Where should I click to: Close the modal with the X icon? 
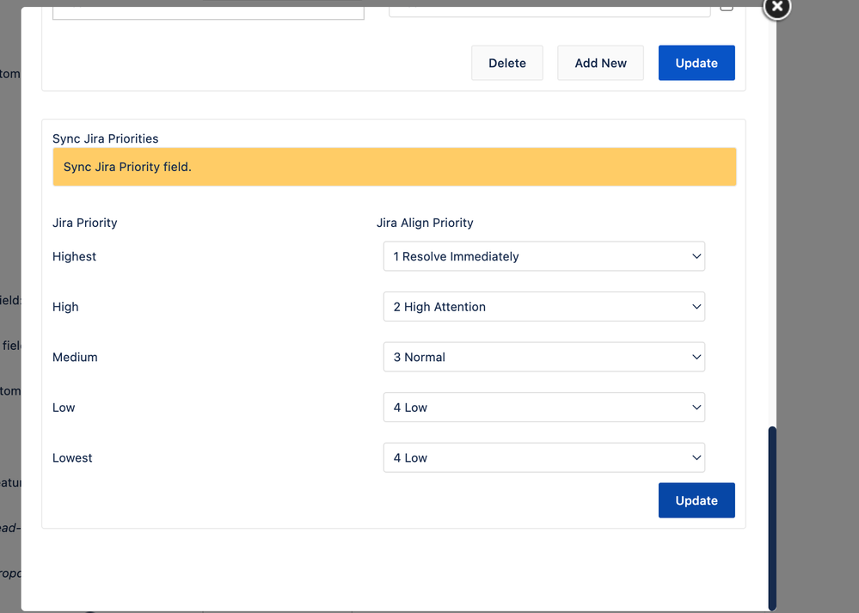(776, 7)
